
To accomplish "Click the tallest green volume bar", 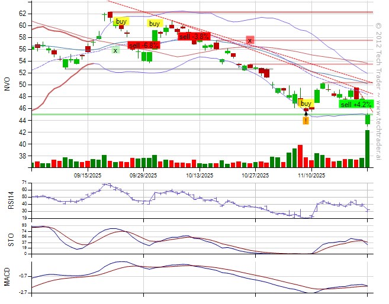I will click(x=367, y=149).
